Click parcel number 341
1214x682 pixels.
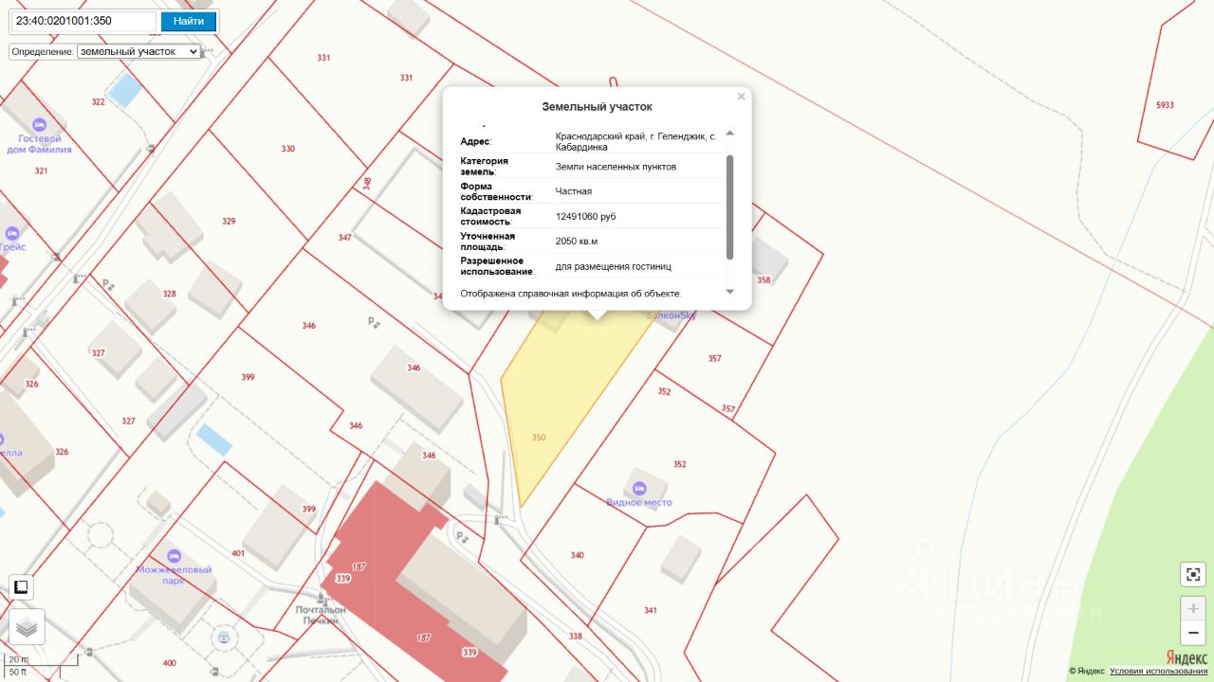[x=650, y=610]
